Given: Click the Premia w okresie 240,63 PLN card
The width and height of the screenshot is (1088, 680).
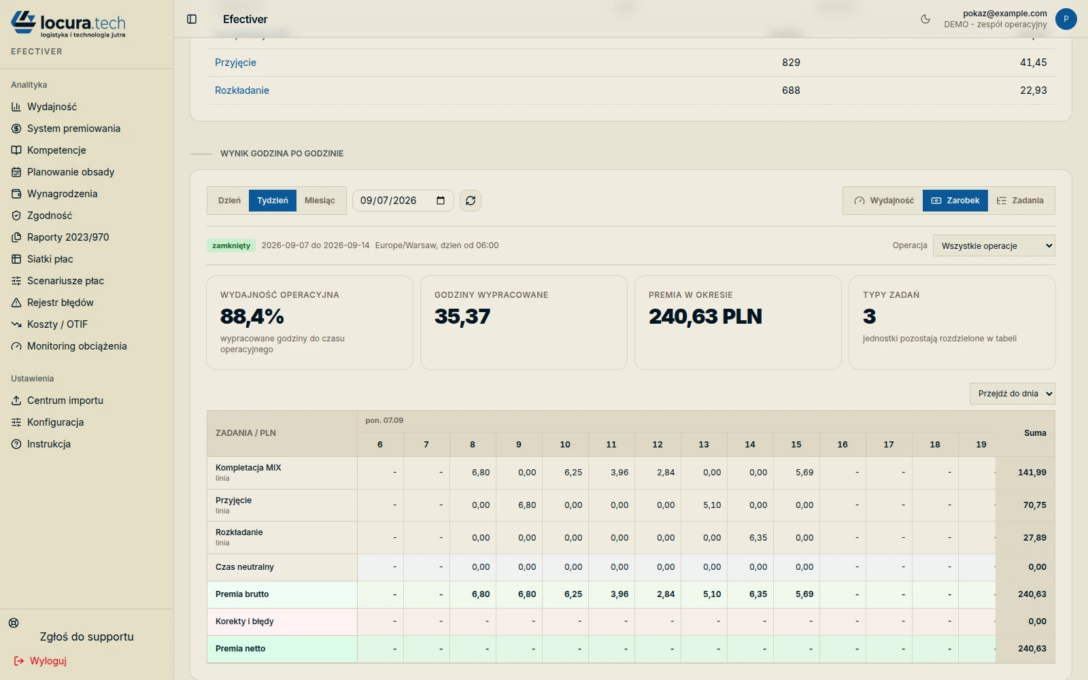Looking at the screenshot, I should [x=738, y=322].
